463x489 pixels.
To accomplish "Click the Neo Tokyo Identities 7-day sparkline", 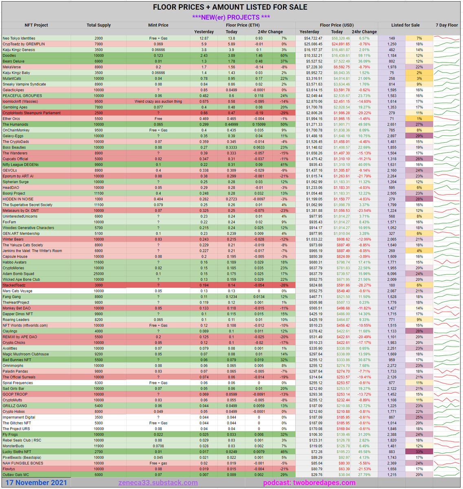I will point(447,38).
